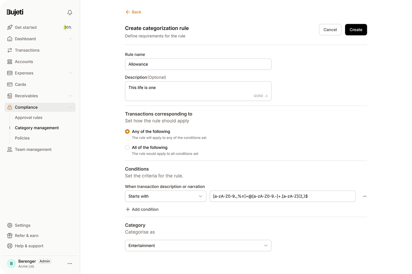Click the Create button
Screen dimensions: 412x274
click(x=356, y=30)
